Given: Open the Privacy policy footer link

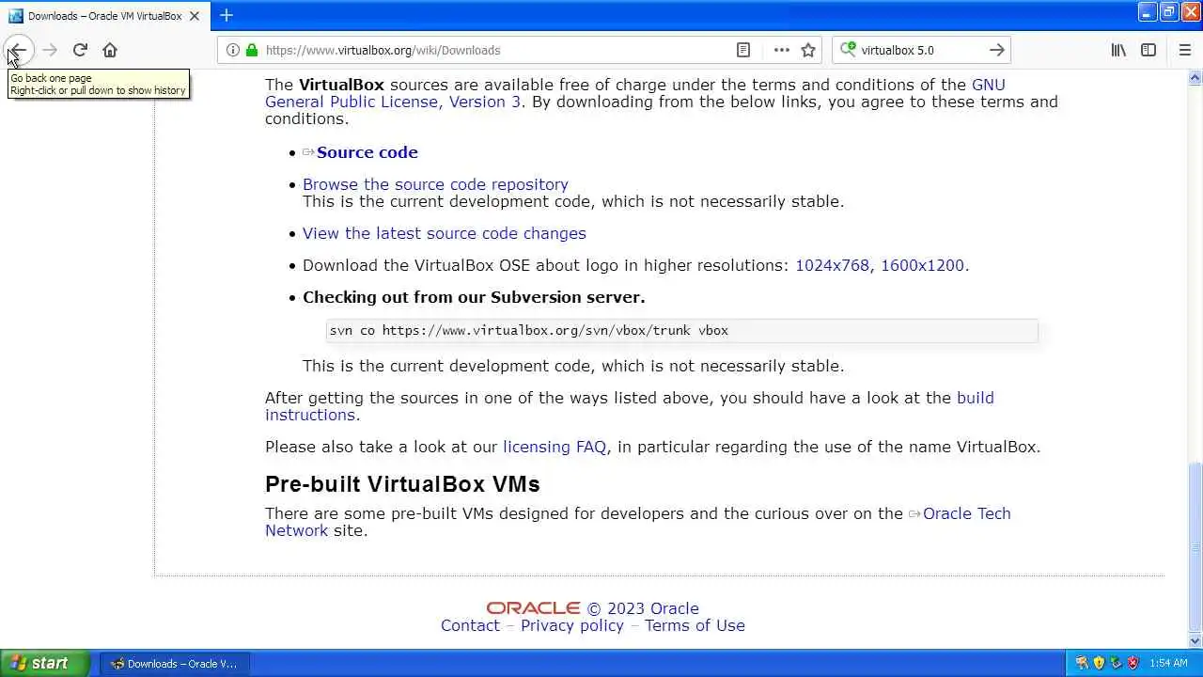Looking at the screenshot, I should coord(572,625).
